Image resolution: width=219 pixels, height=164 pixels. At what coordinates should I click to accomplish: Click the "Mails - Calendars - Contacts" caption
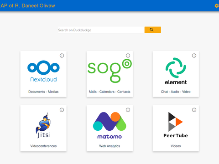tap(109, 92)
